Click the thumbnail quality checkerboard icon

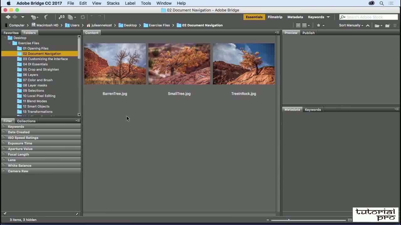coord(298,25)
